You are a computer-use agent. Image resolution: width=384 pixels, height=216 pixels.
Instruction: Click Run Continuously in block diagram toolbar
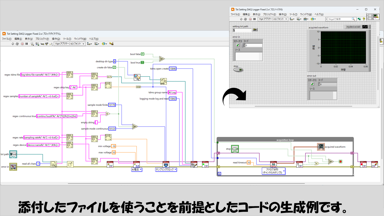pyautogui.click(x=17, y=44)
